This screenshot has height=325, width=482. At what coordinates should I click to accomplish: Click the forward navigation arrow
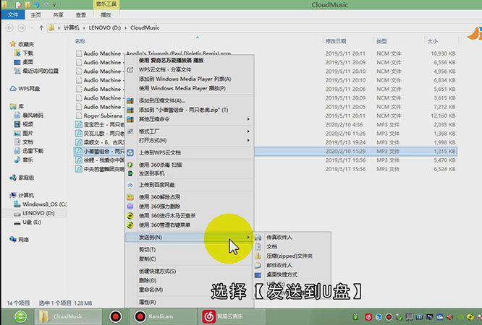point(22,27)
